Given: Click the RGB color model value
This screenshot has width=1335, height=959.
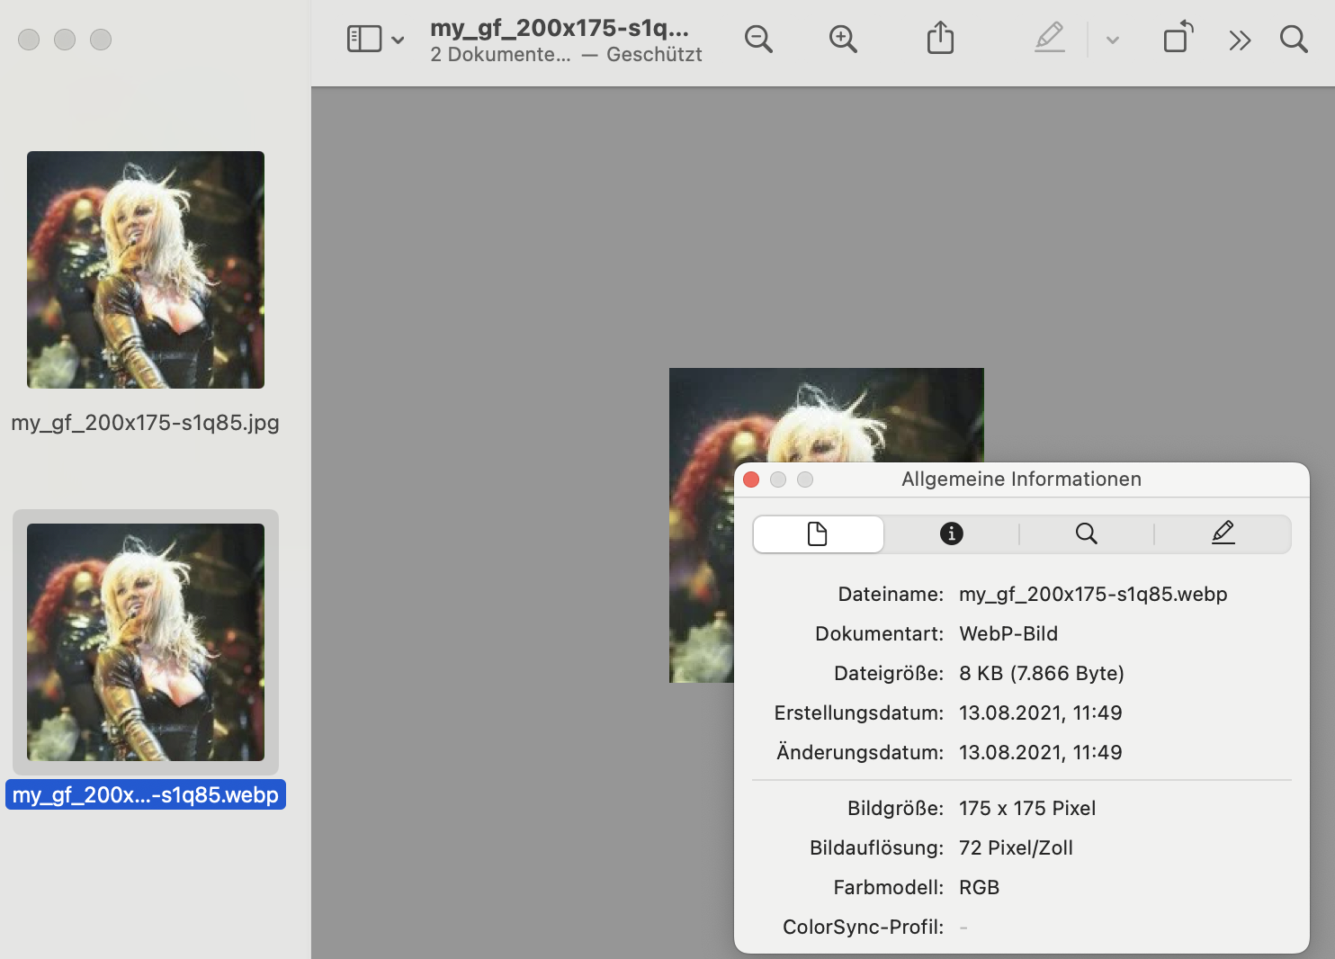Looking at the screenshot, I should pos(979,887).
